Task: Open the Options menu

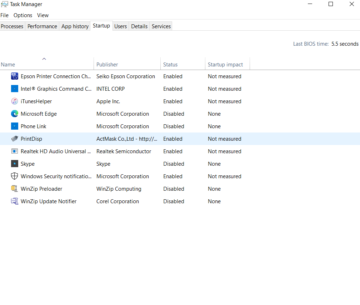Action: pyautogui.click(x=23, y=15)
